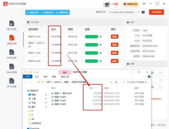Delete the 视频-4.mp4 row in compressor list
The image size is (169, 129).
pos(115,61)
